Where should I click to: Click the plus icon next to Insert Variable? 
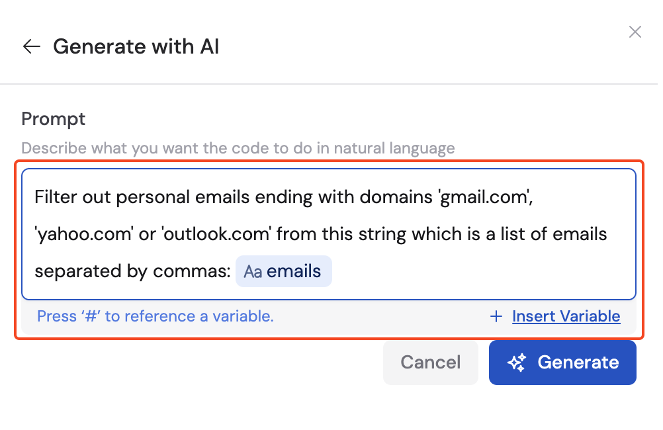click(496, 316)
